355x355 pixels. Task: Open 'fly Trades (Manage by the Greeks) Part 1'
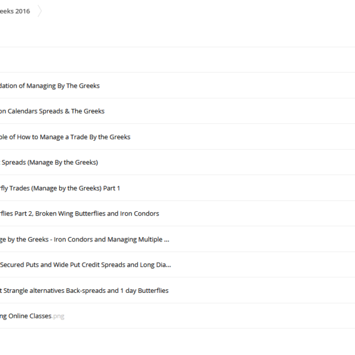[60, 188]
